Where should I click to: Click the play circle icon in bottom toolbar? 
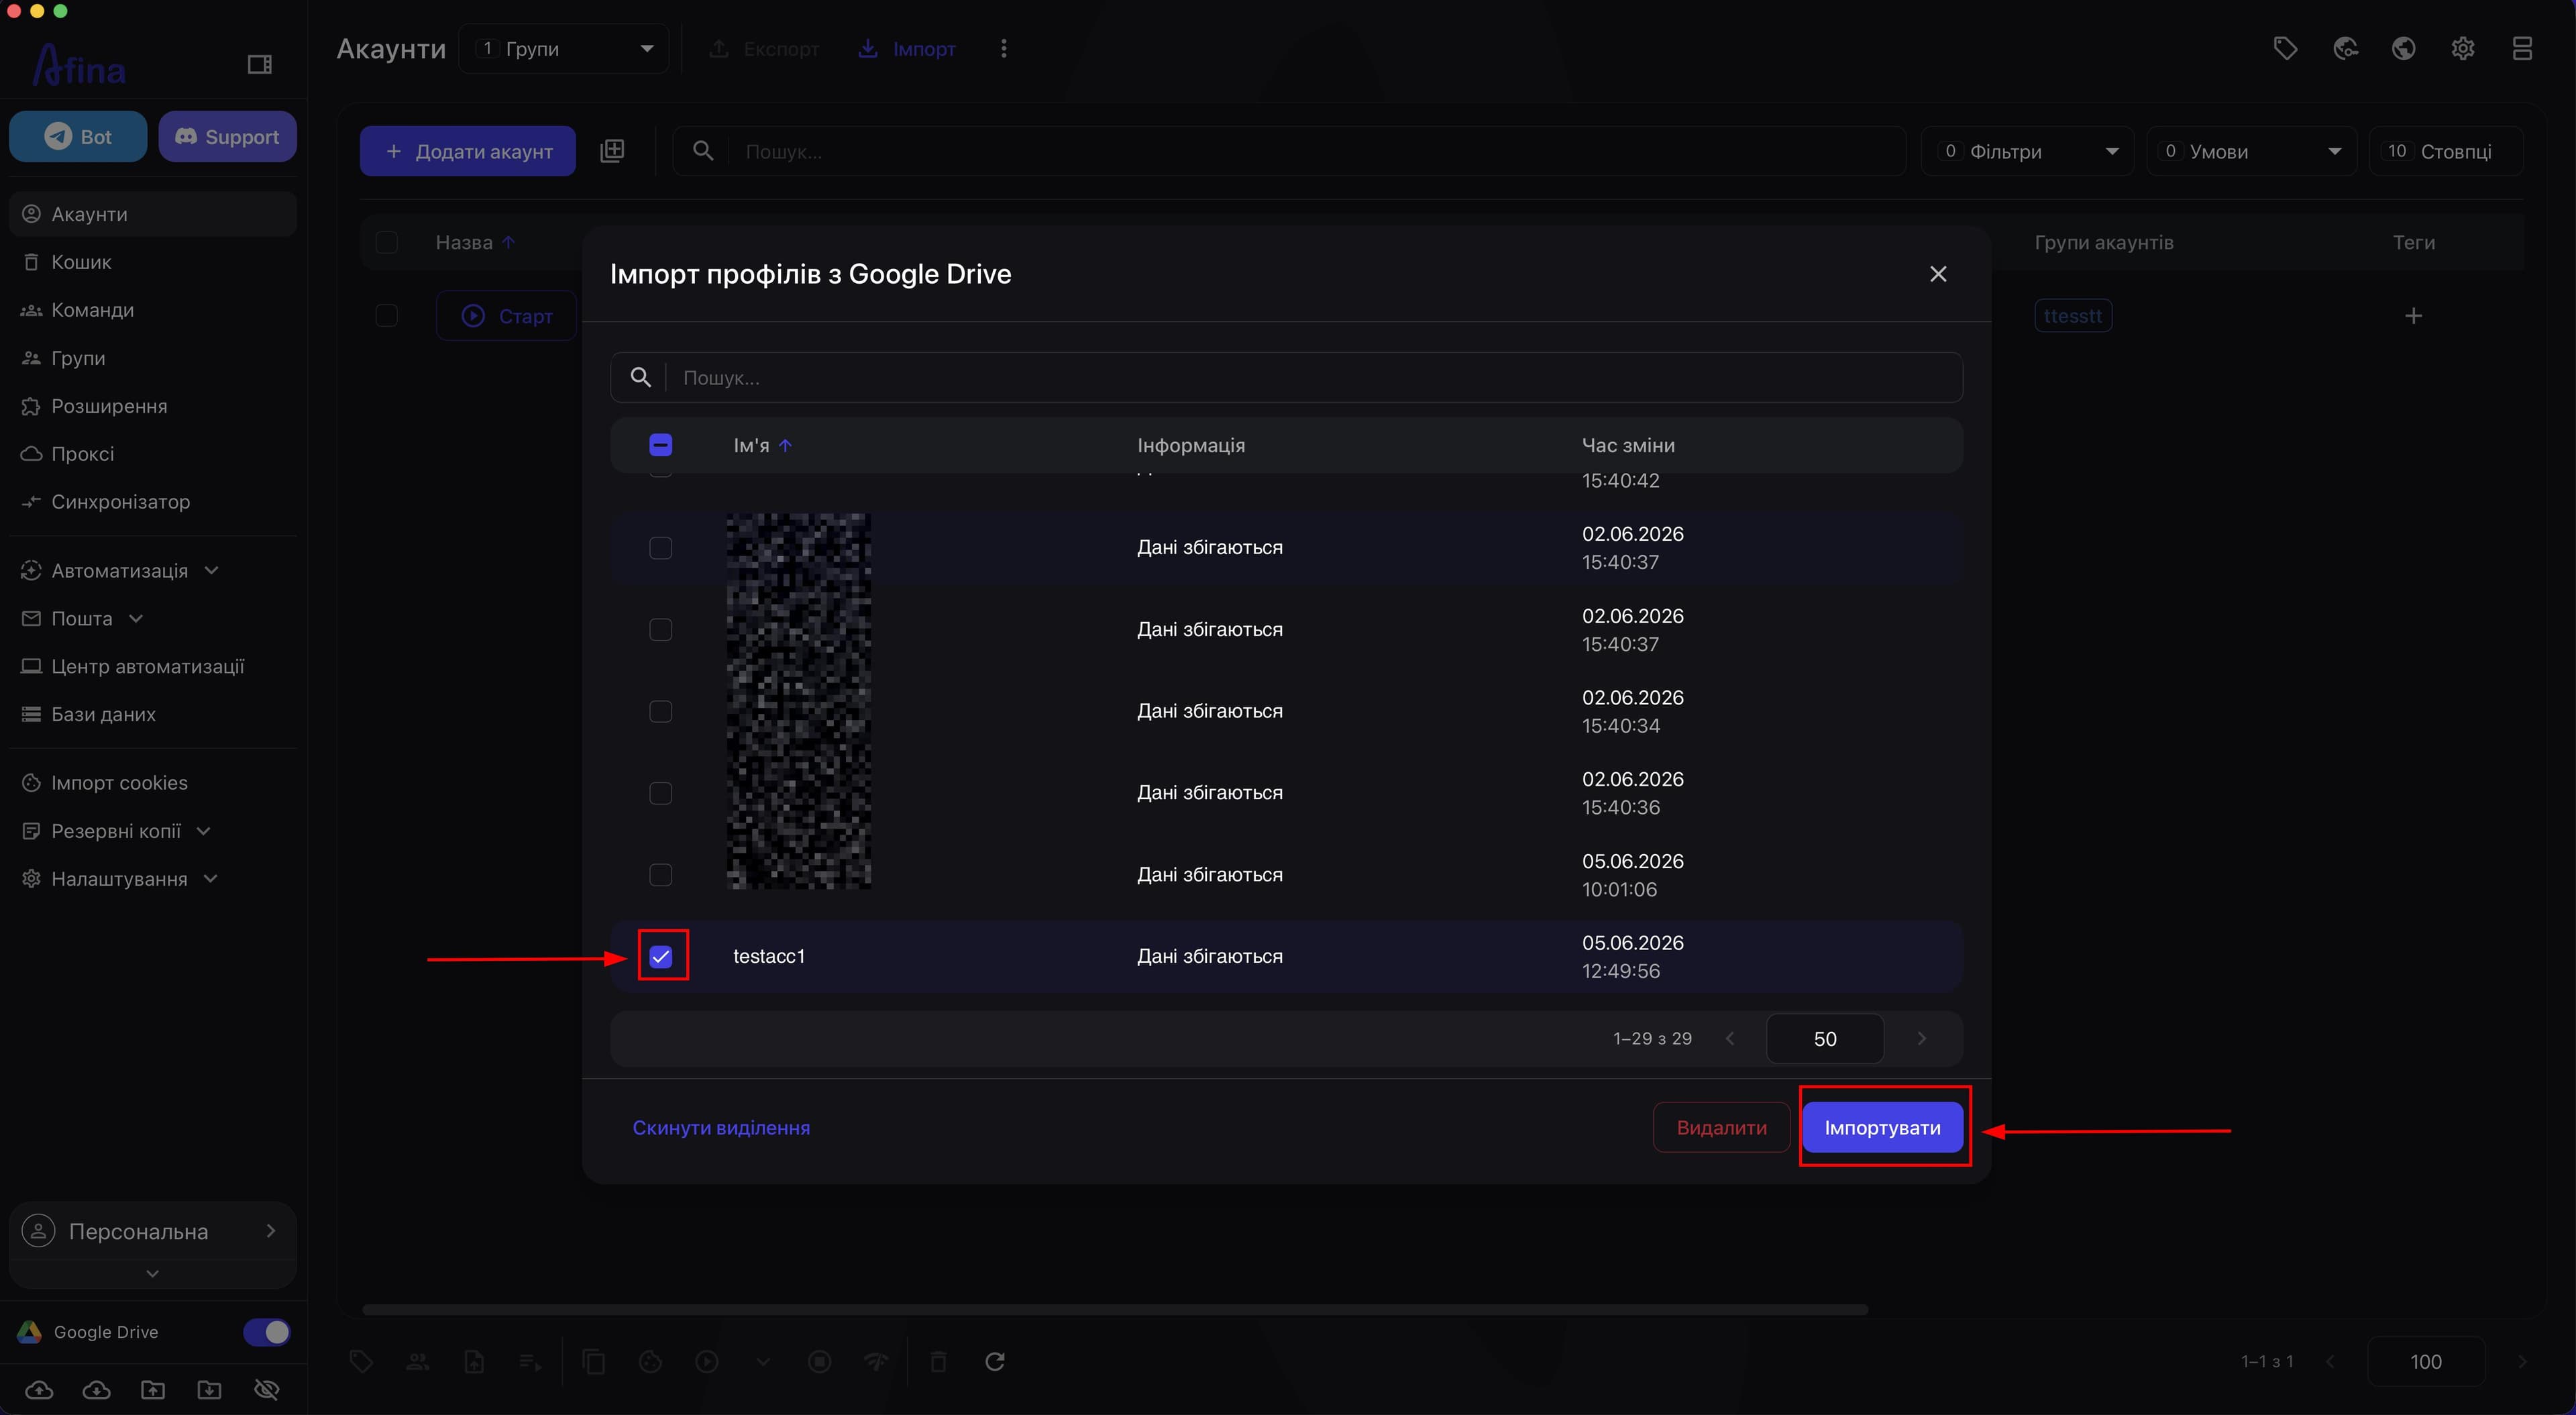(707, 1361)
